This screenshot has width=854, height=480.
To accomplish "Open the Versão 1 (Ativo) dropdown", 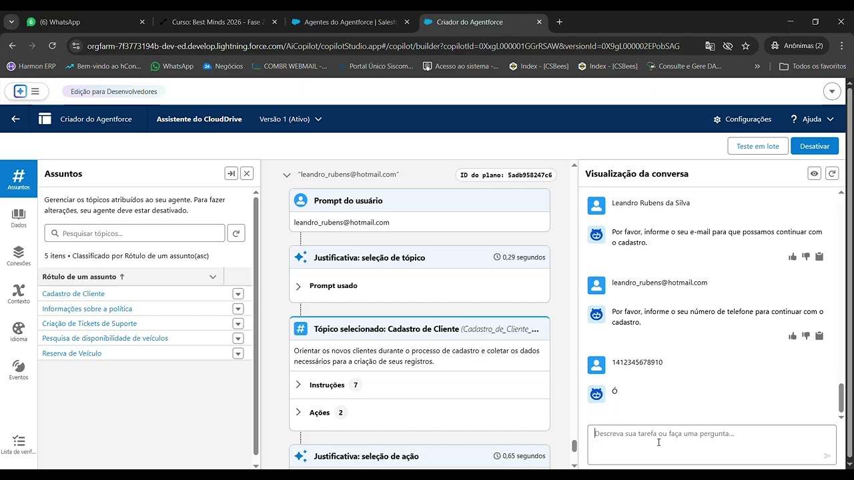I will point(291,119).
